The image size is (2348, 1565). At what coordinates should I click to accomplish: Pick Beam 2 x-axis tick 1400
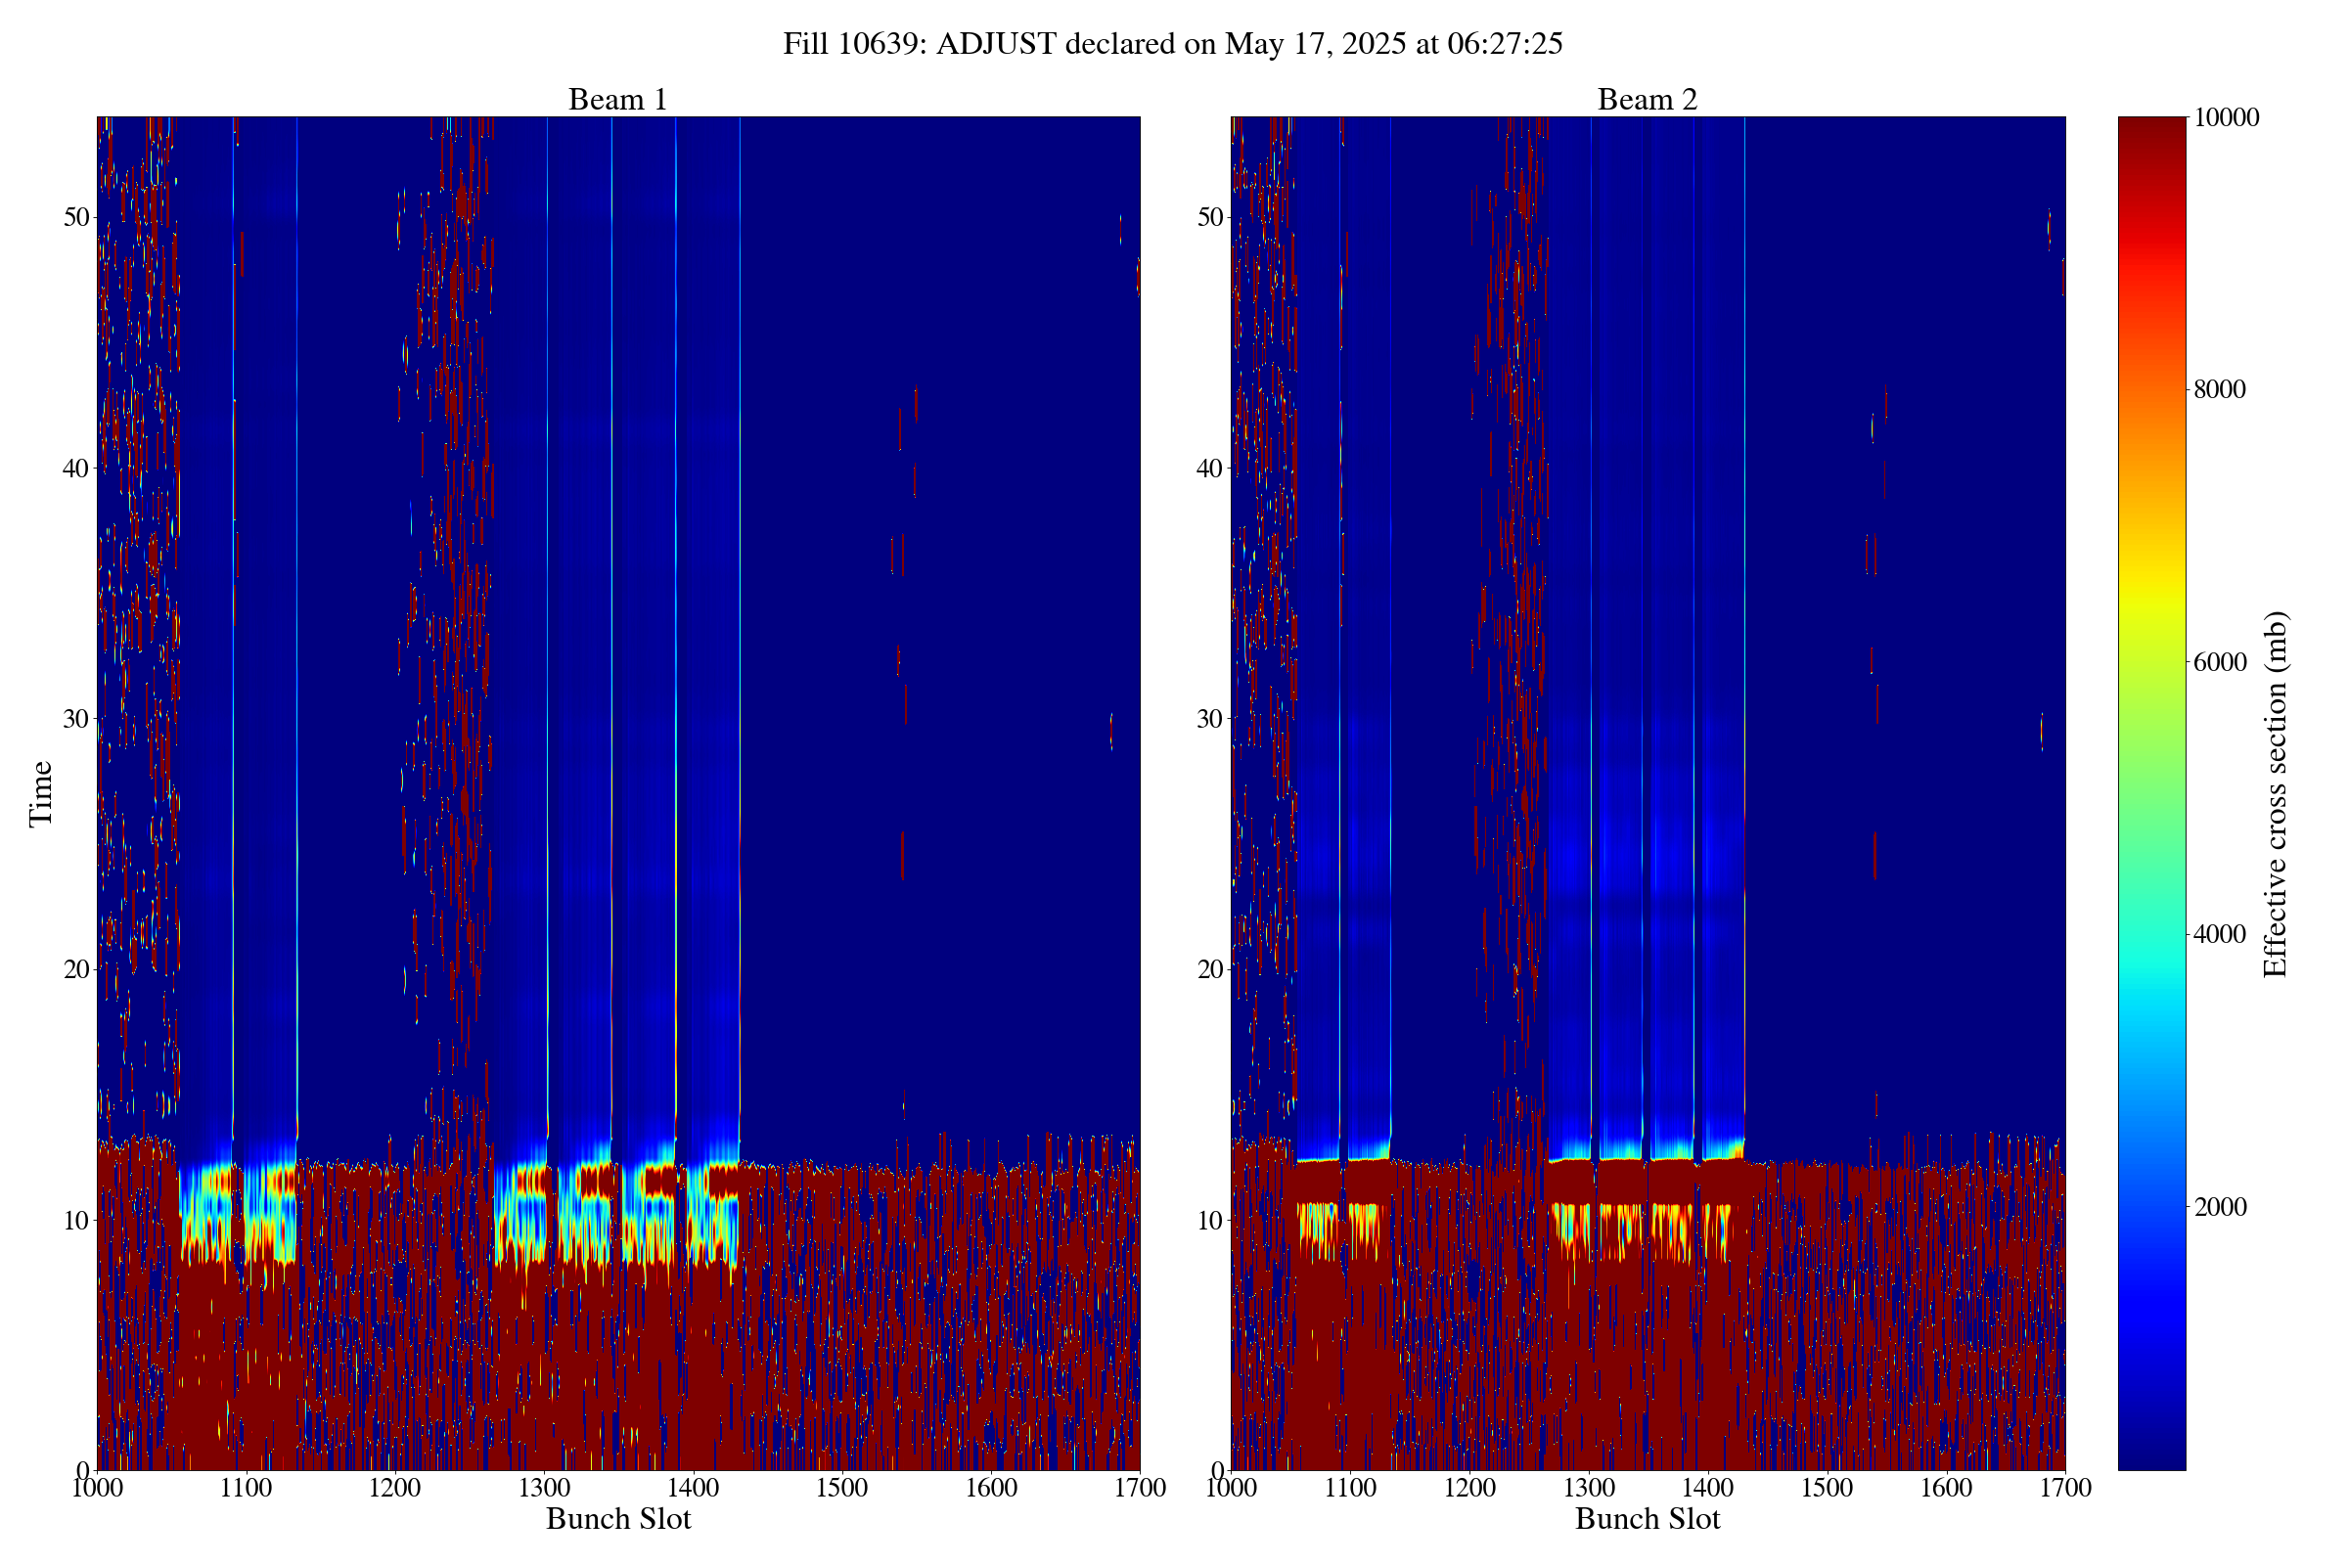coord(1708,1488)
